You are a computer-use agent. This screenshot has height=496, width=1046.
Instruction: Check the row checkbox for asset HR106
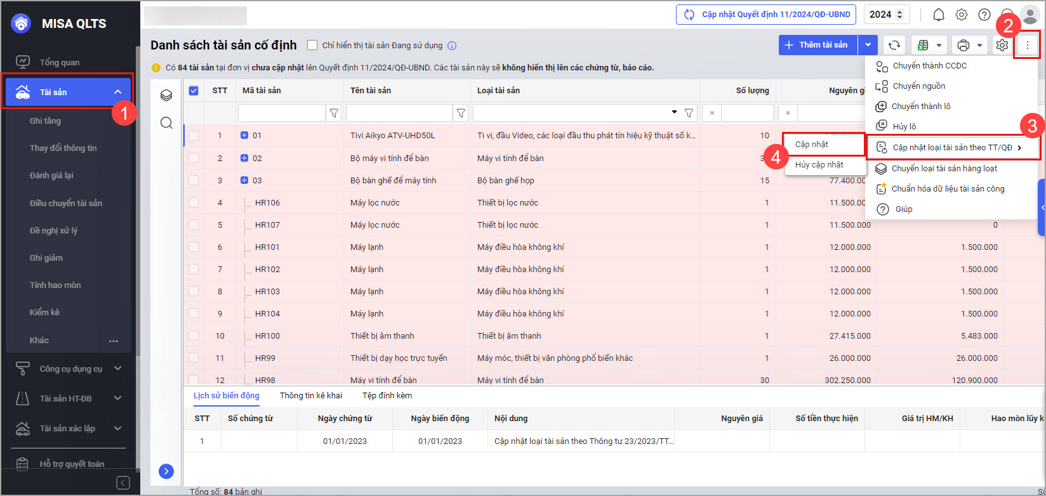coord(194,203)
